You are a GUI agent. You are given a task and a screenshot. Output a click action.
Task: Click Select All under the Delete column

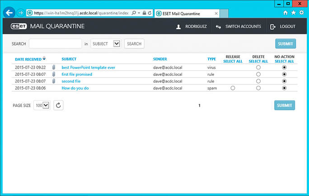click(x=258, y=61)
